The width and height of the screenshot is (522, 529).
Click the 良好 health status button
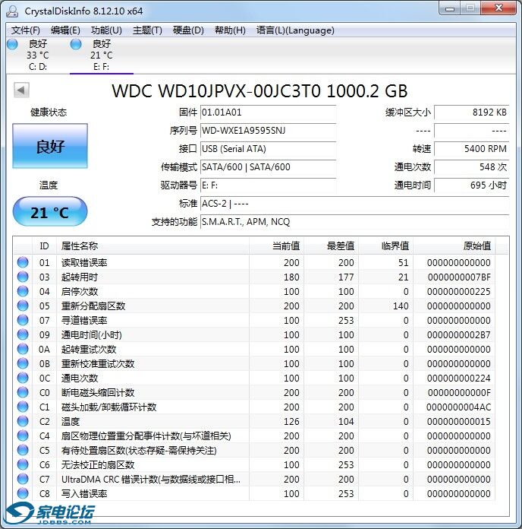coord(50,147)
